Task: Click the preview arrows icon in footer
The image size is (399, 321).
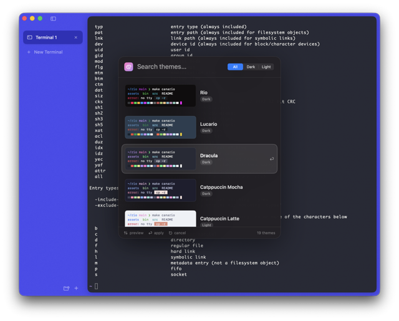Action: [126, 233]
